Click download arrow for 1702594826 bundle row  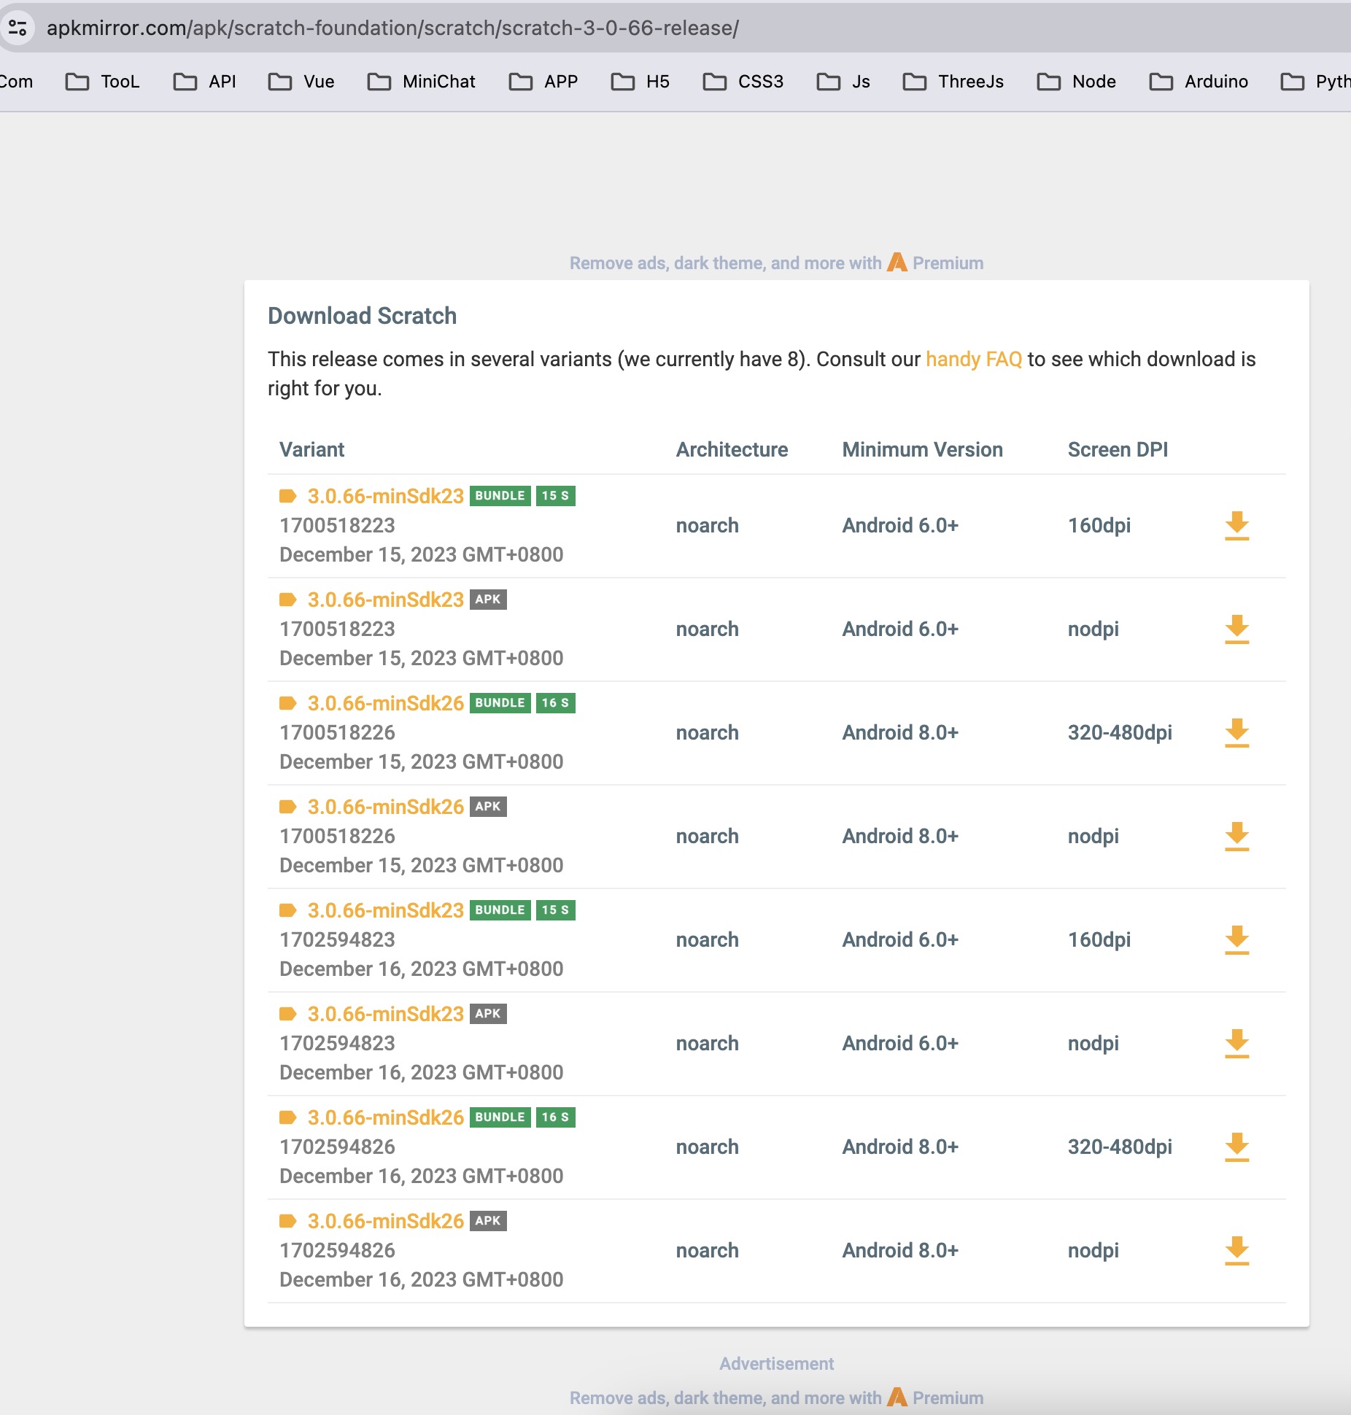coord(1236,1147)
